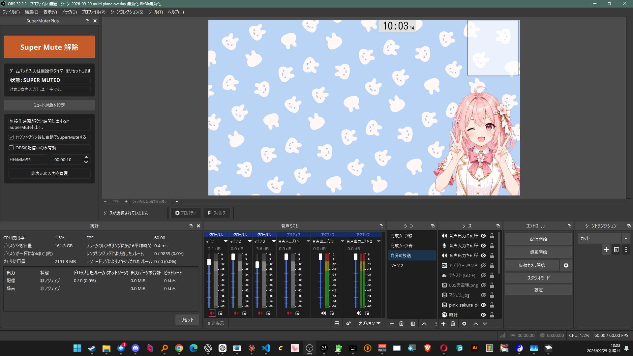Image resolution: width=633 pixels, height=356 pixels.
Task: Open preview scaling dropdown arrow
Action: pyautogui.click(x=177, y=201)
